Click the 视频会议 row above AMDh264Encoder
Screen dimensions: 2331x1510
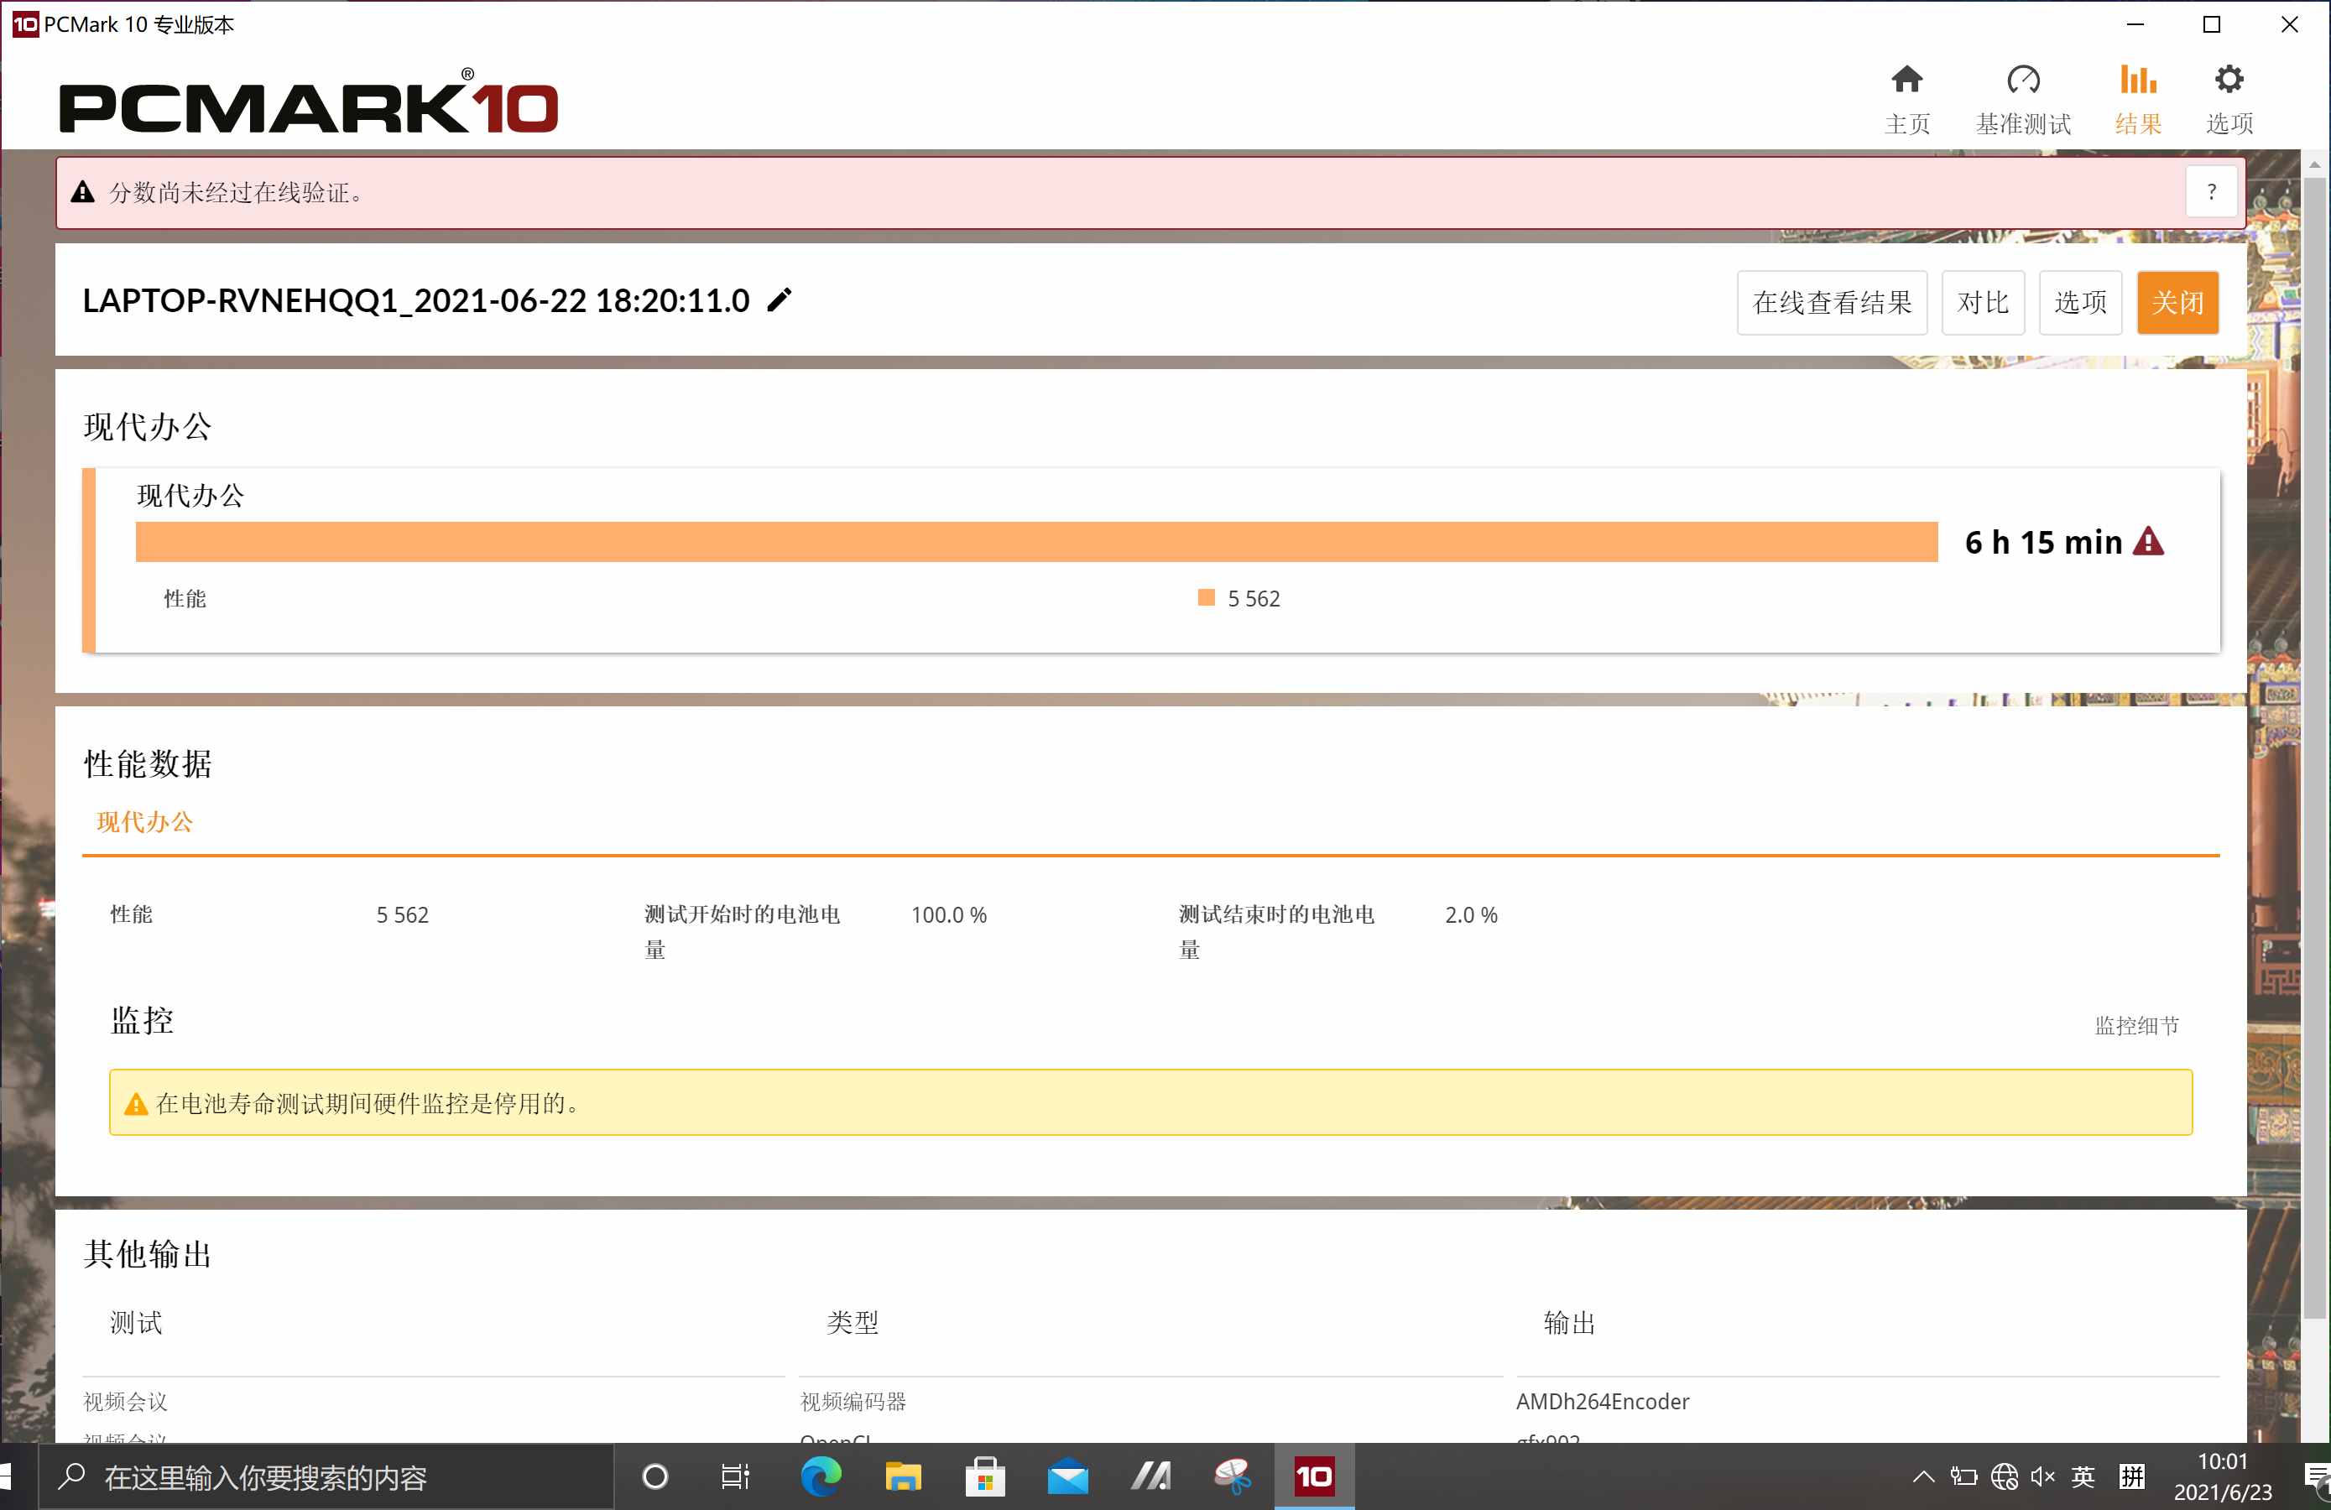click(125, 1401)
